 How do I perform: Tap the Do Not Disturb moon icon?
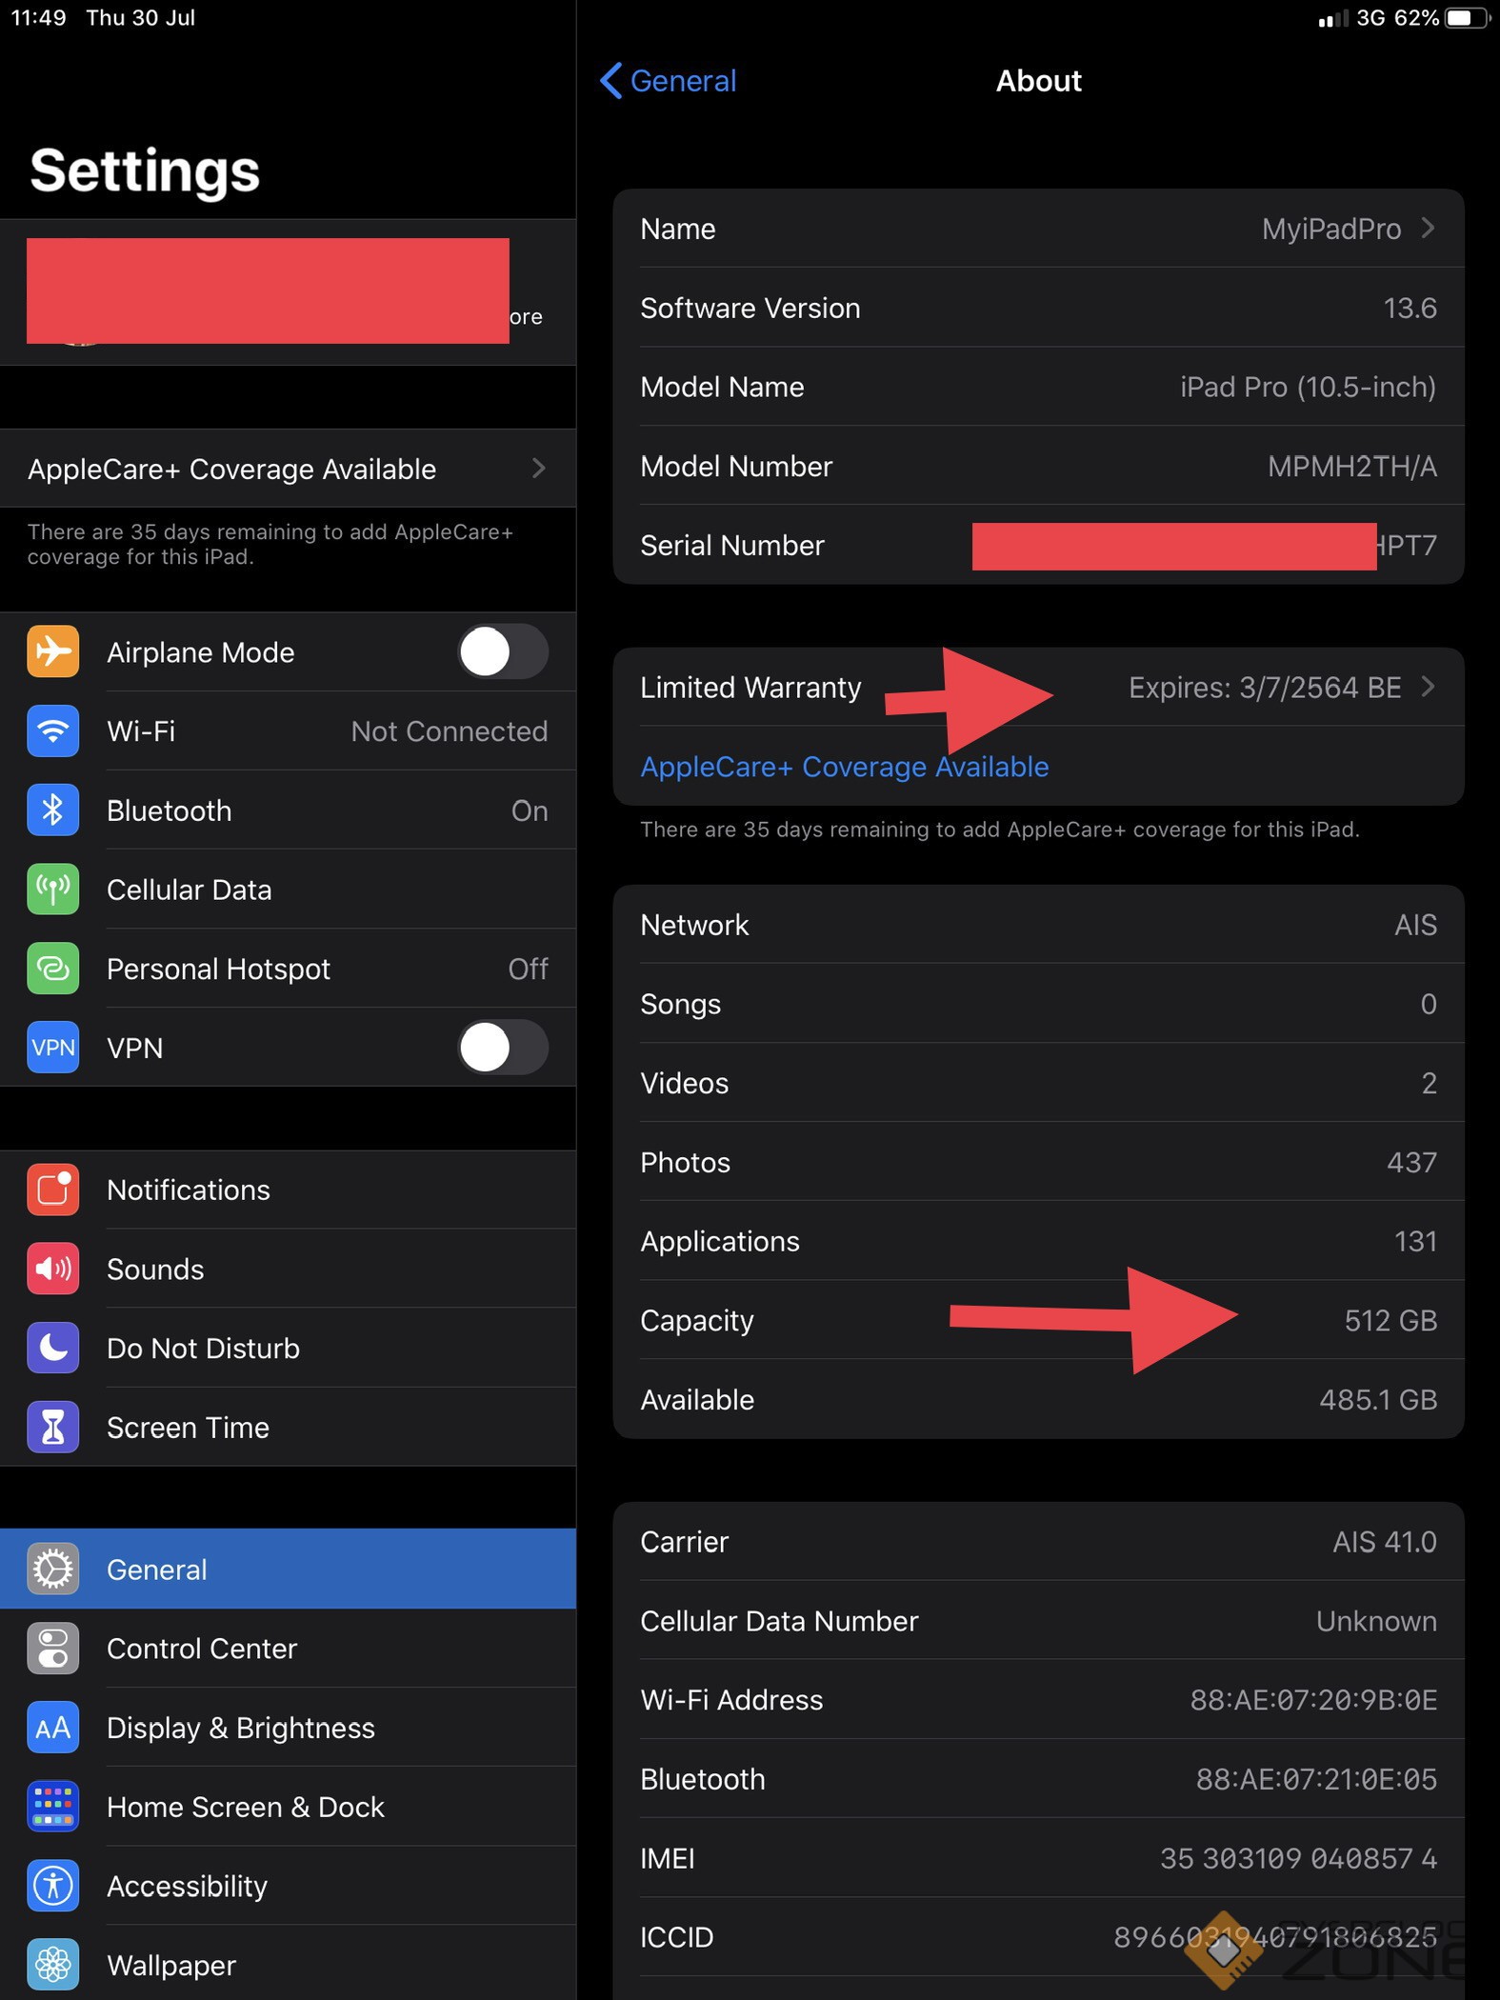pyautogui.click(x=53, y=1348)
